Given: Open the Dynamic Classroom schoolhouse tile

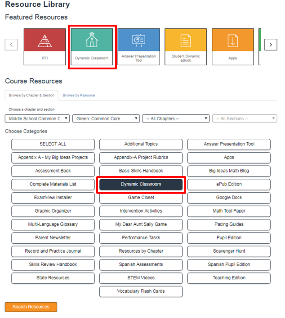Looking at the screenshot, I should (92, 46).
